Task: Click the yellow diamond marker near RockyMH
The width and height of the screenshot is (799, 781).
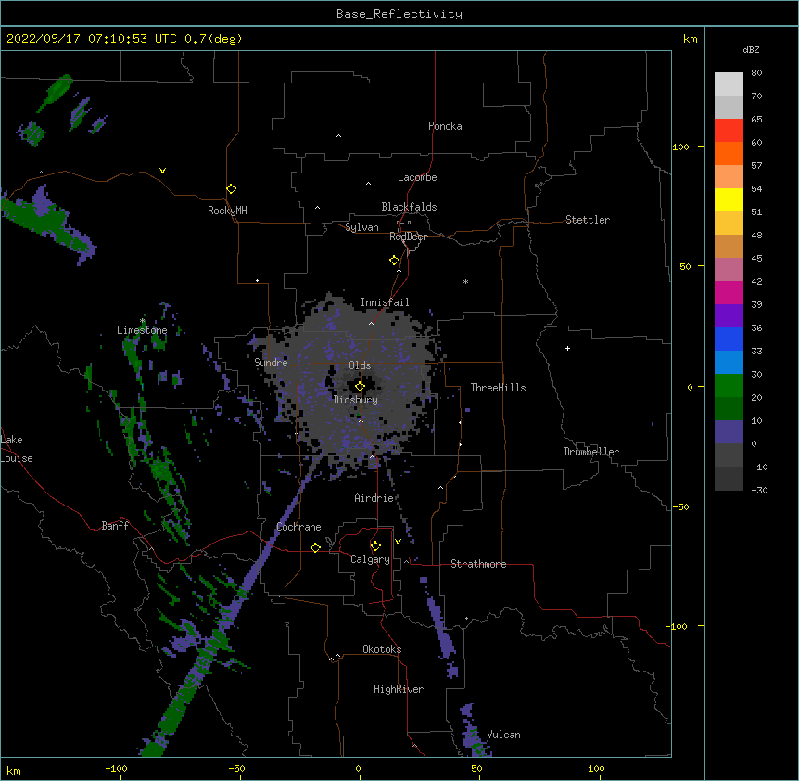Action: 231,188
